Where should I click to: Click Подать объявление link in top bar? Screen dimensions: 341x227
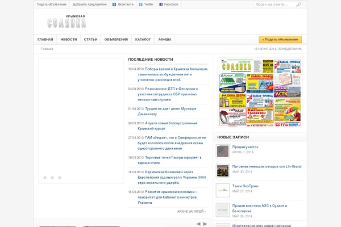coord(52,5)
